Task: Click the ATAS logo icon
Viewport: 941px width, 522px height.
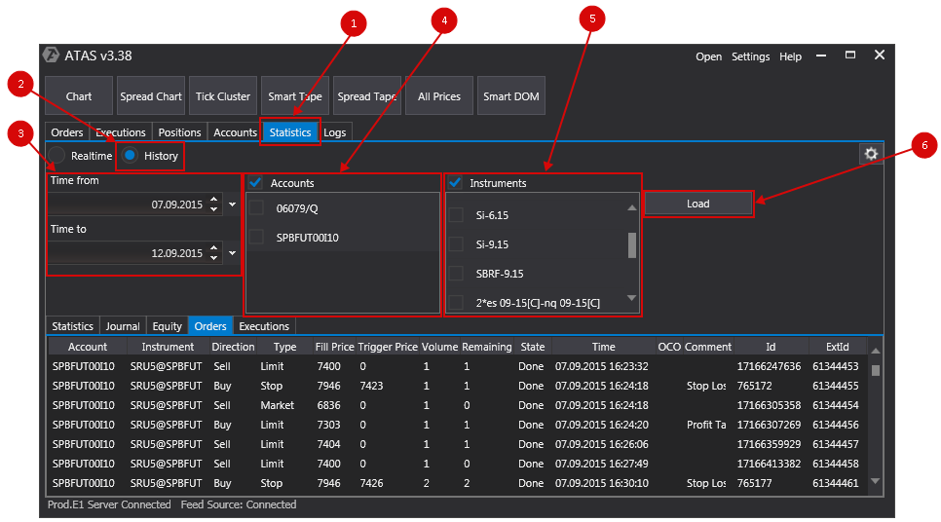Action: pyautogui.click(x=52, y=56)
